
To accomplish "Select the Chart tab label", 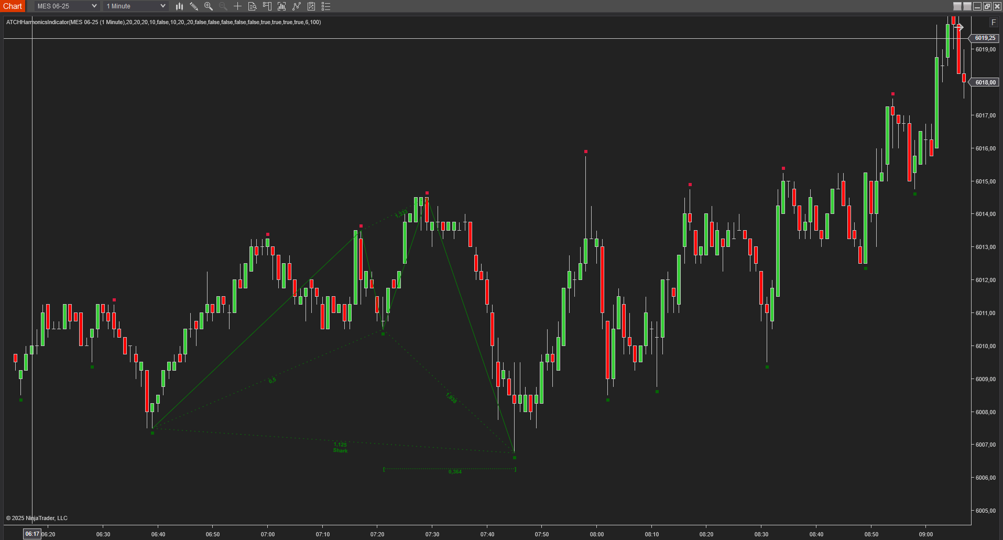I will pyautogui.click(x=13, y=6).
